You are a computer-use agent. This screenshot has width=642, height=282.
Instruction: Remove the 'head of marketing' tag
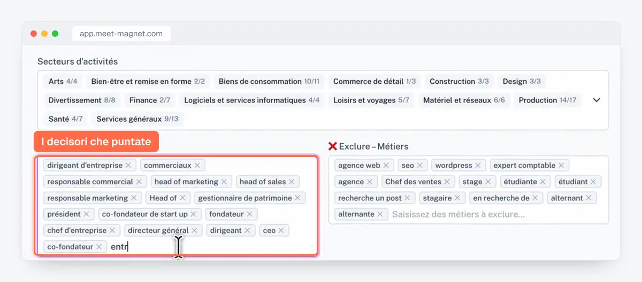pyautogui.click(x=224, y=182)
